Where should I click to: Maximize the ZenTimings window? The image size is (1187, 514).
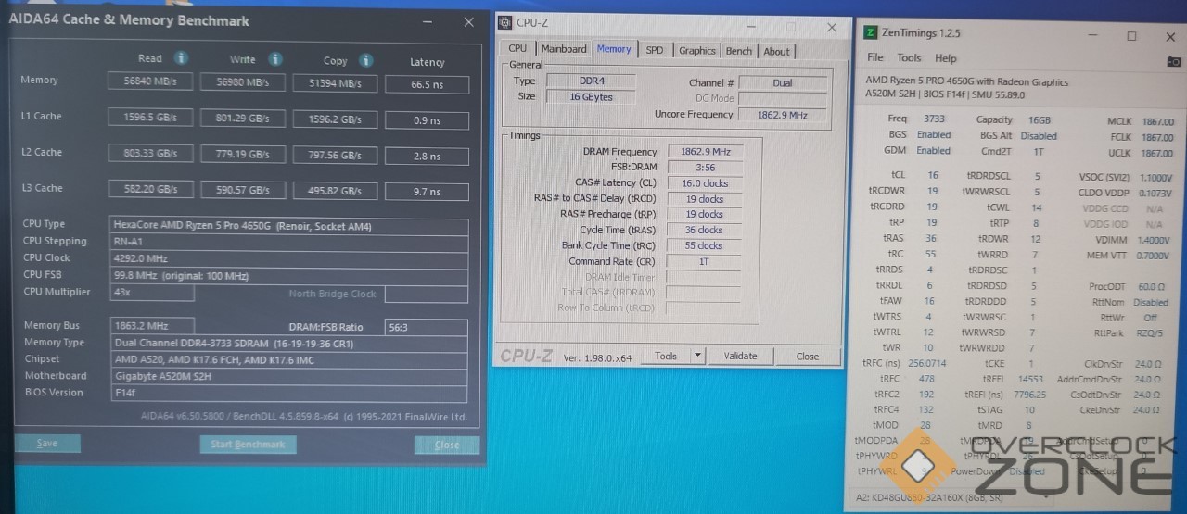click(x=1131, y=36)
